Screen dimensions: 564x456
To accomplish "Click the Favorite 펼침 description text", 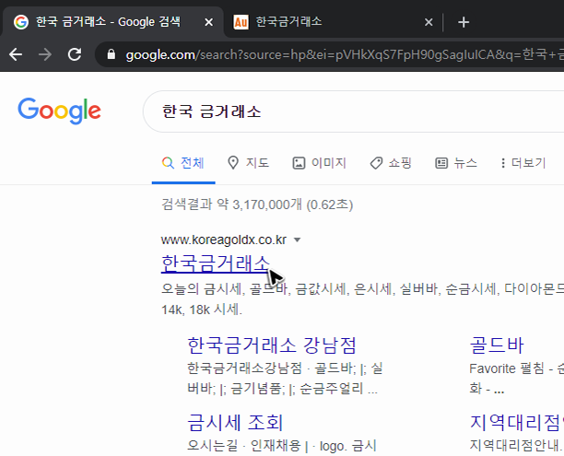I will coord(516,379).
